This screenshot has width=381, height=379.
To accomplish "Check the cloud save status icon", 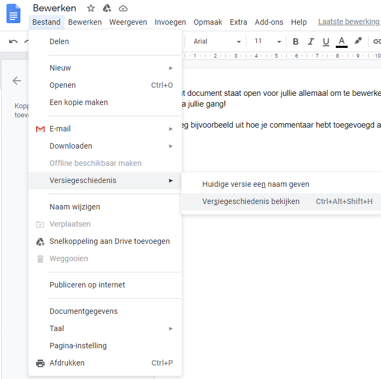I will 123,9.
